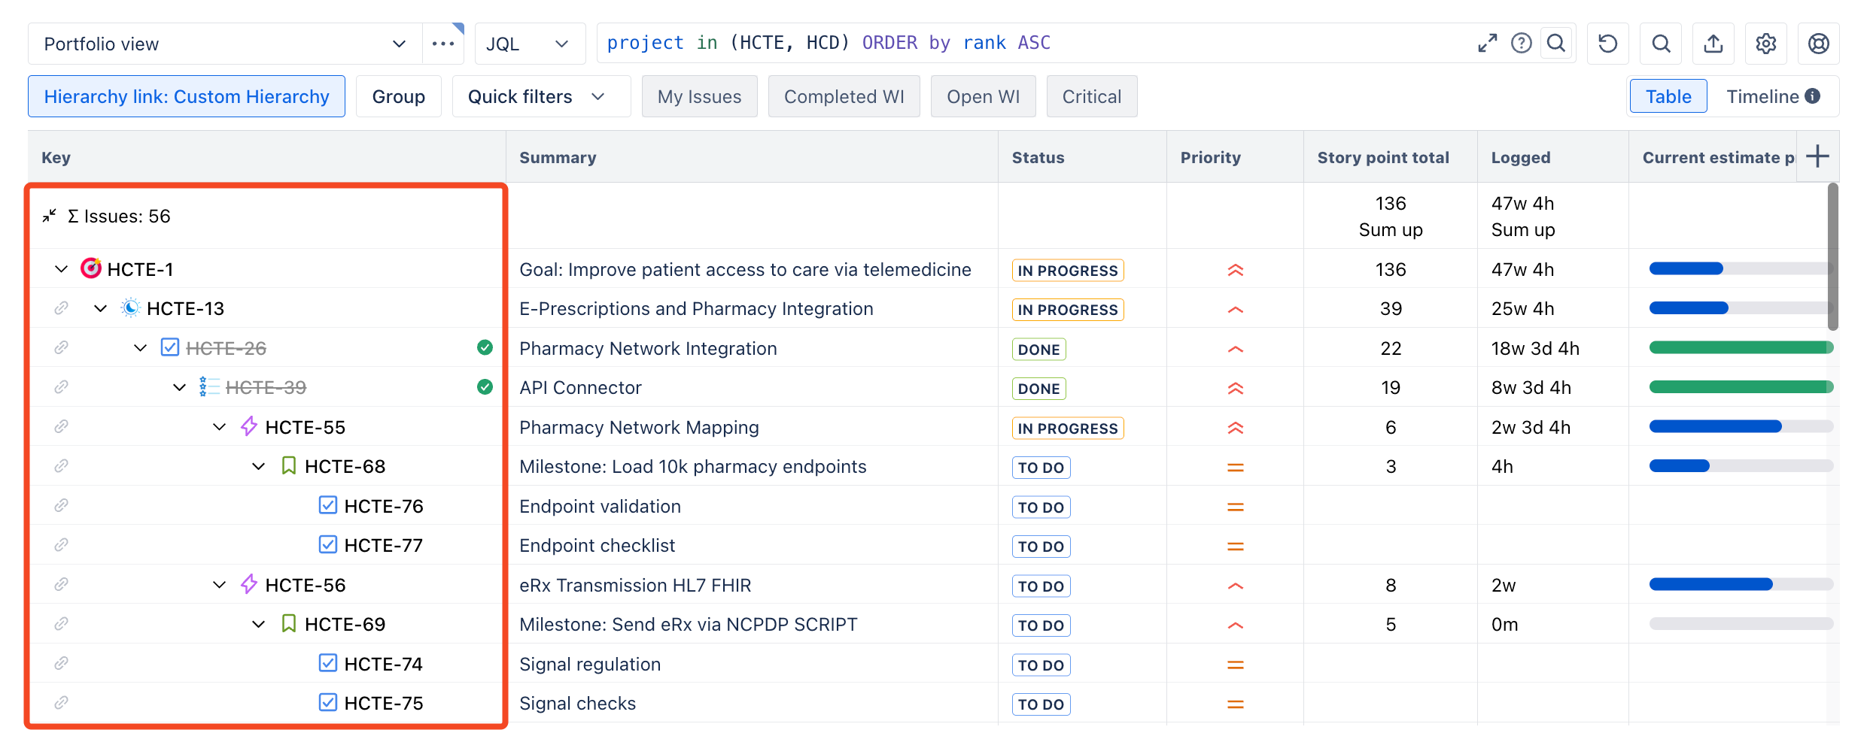1867x742 pixels.
Task: Collapse the HCTE-56 row
Action: click(220, 585)
